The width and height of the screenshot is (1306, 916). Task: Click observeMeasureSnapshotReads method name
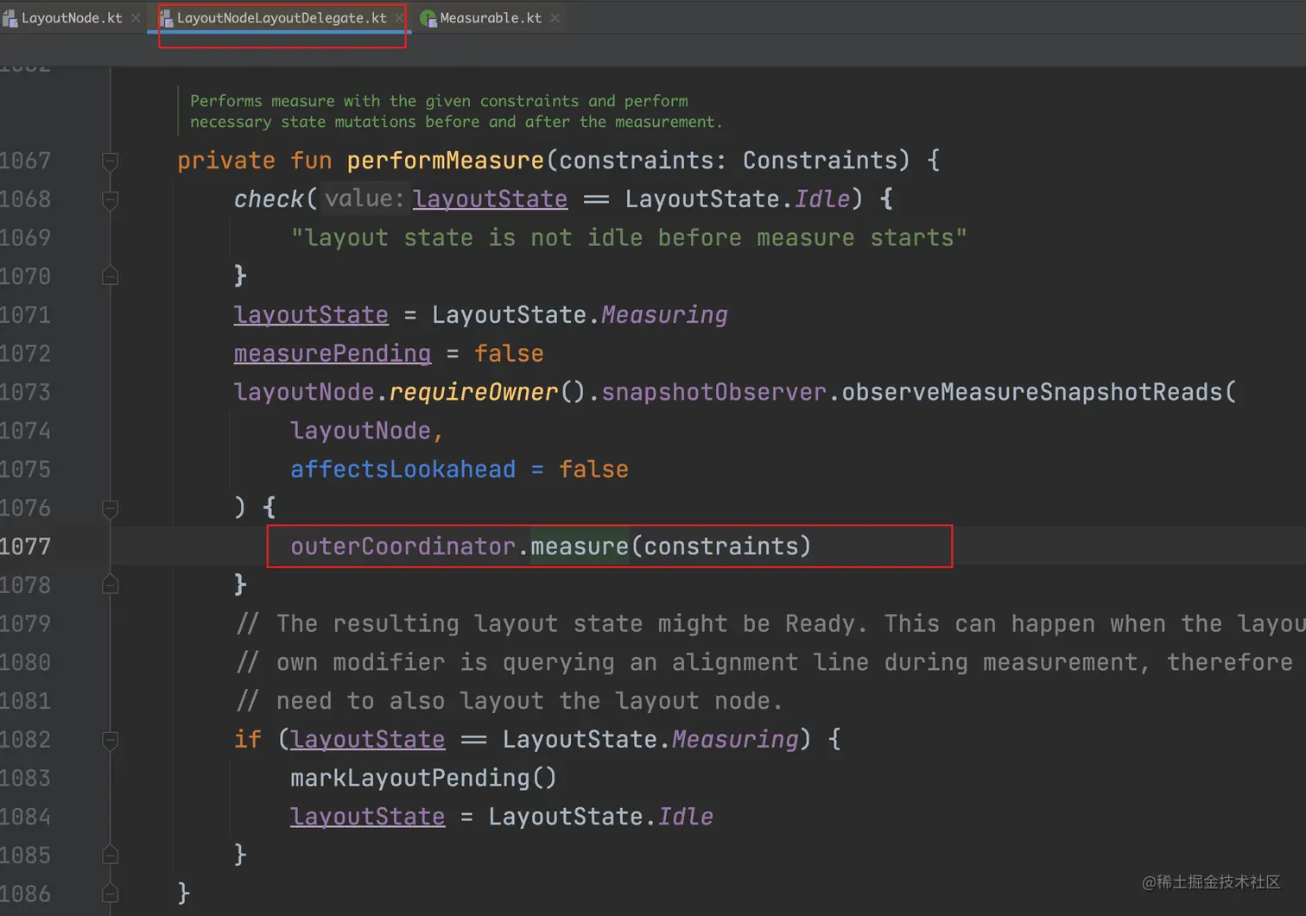[x=1032, y=393]
